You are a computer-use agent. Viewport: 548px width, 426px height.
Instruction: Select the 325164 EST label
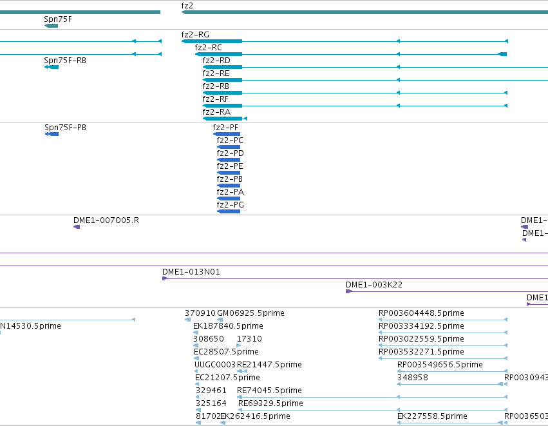click(x=211, y=404)
